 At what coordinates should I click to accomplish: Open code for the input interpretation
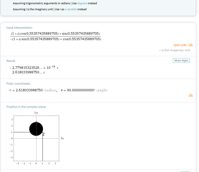(x=180, y=45)
